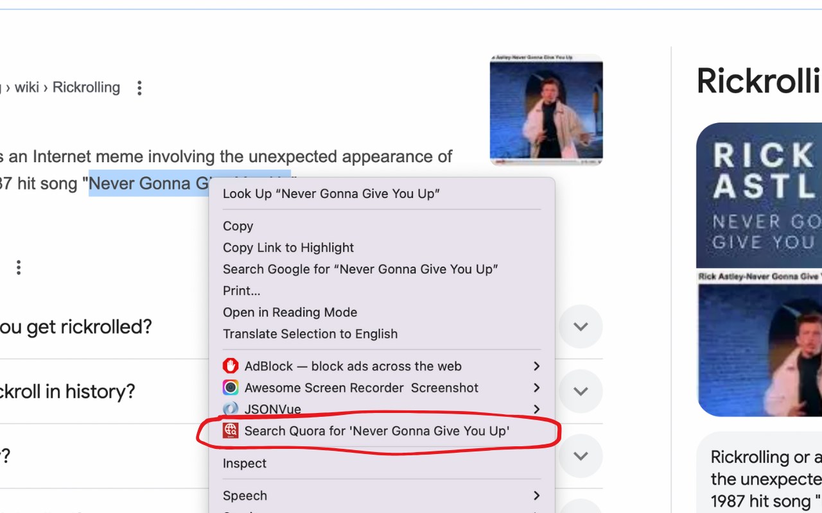
Task: Click the Awesome Screen Recorder icon
Action: pyautogui.click(x=231, y=388)
